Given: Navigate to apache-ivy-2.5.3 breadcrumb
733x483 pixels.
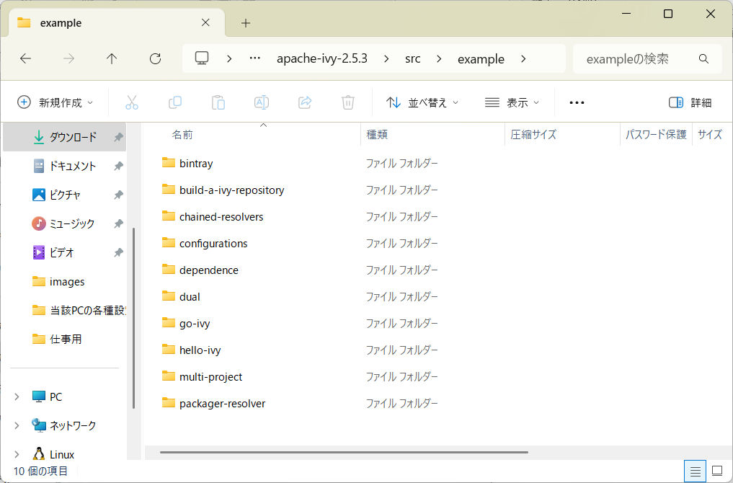Looking at the screenshot, I should [322, 58].
